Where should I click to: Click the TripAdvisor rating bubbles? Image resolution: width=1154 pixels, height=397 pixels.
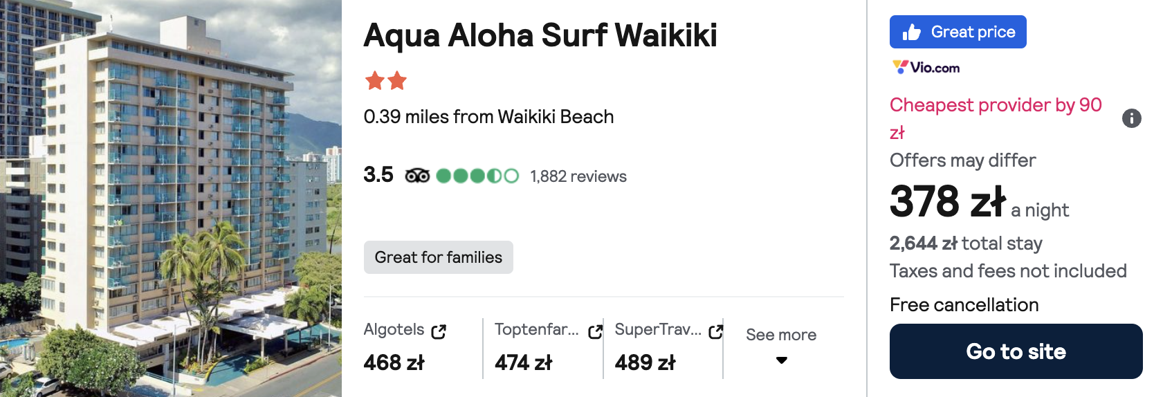477,176
